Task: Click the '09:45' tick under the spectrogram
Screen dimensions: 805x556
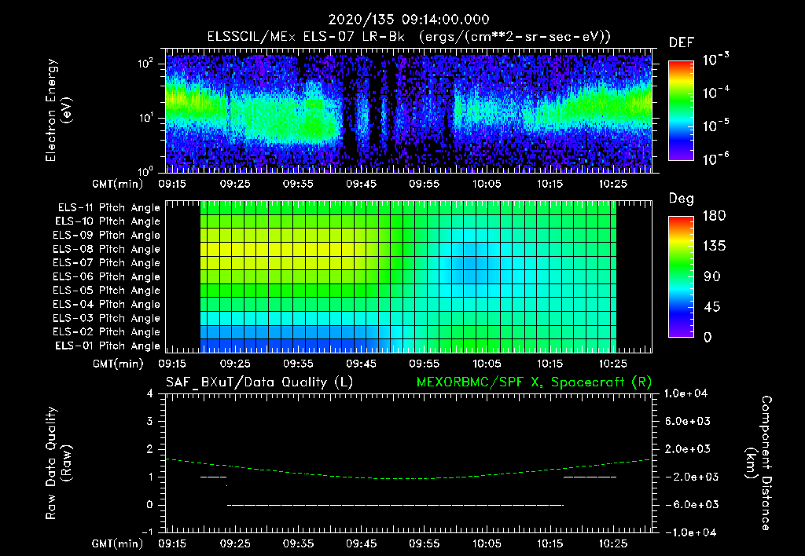Action: (361, 184)
